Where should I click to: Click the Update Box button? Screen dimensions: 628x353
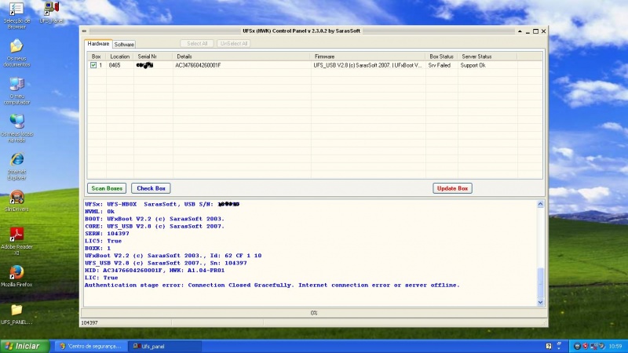point(452,188)
